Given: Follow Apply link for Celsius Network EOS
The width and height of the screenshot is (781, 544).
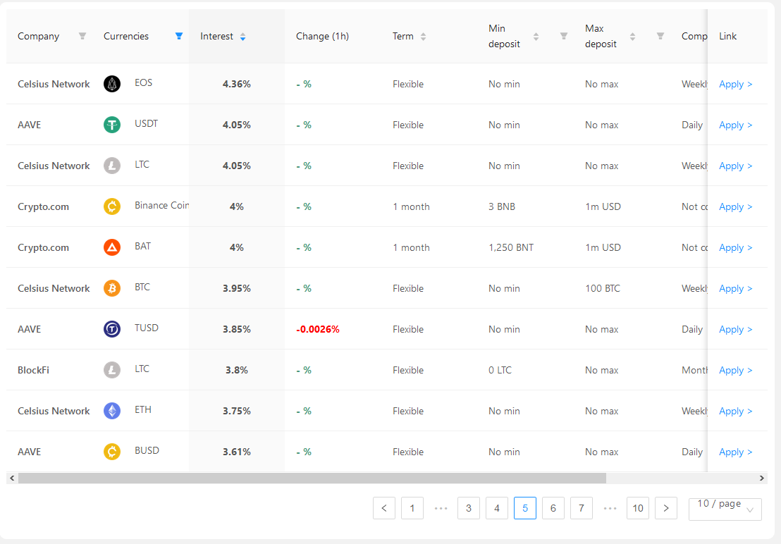Looking at the screenshot, I should [735, 84].
